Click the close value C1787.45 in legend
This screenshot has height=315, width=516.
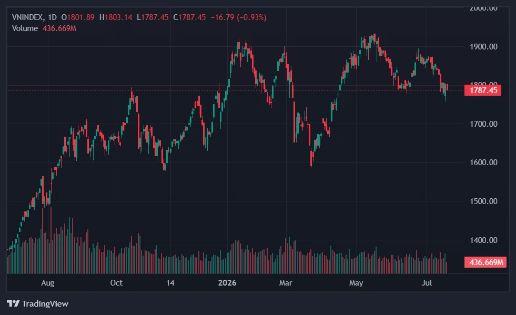[x=189, y=17]
